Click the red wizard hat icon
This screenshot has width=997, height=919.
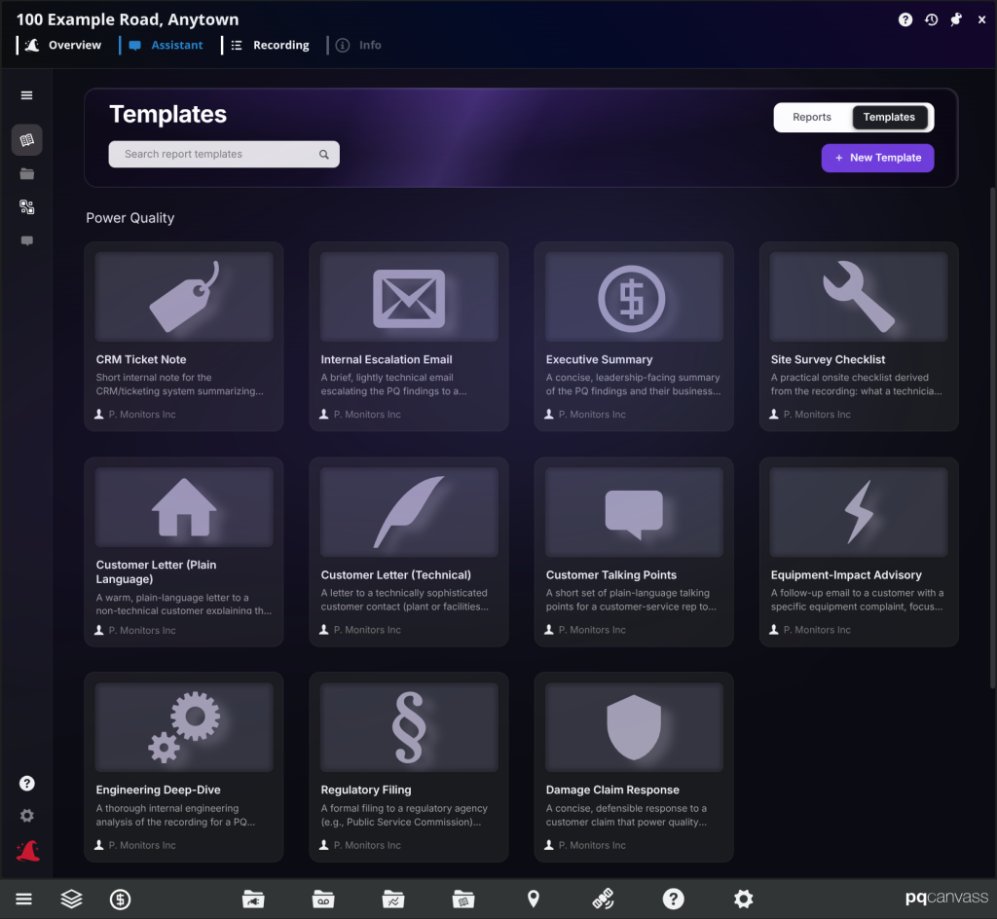[x=27, y=850]
